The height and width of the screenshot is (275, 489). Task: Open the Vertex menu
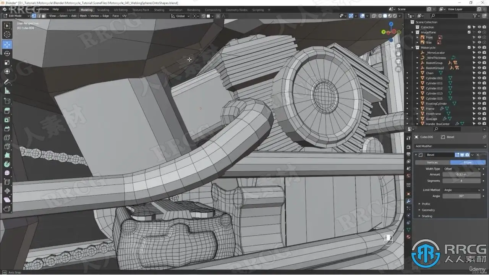94,16
